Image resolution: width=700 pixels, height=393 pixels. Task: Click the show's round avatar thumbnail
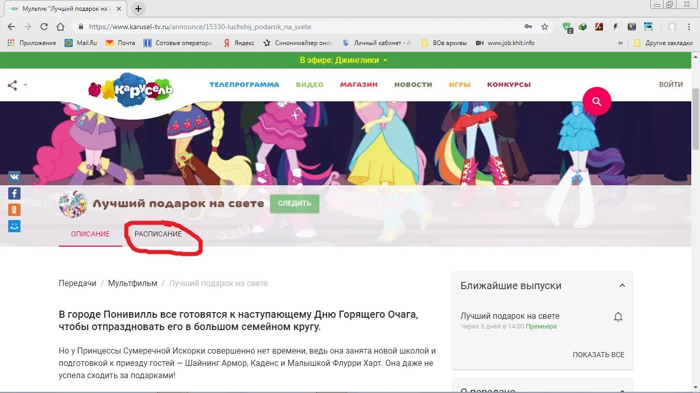73,204
